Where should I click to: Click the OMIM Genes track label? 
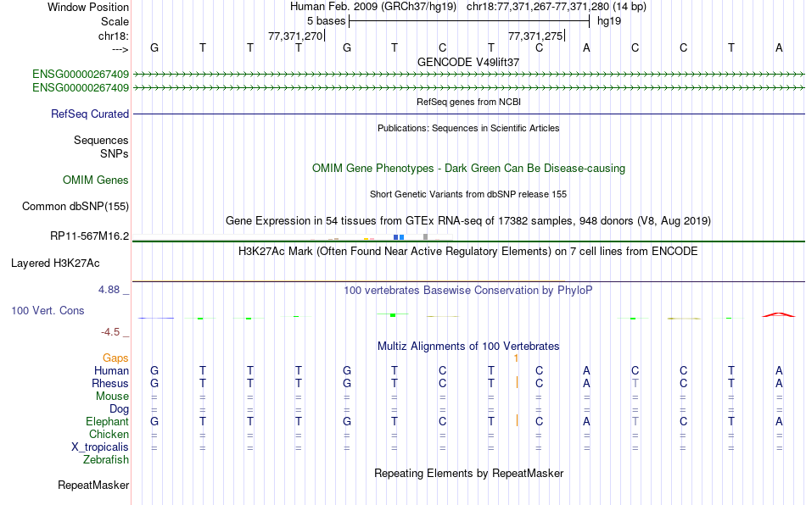(x=96, y=180)
